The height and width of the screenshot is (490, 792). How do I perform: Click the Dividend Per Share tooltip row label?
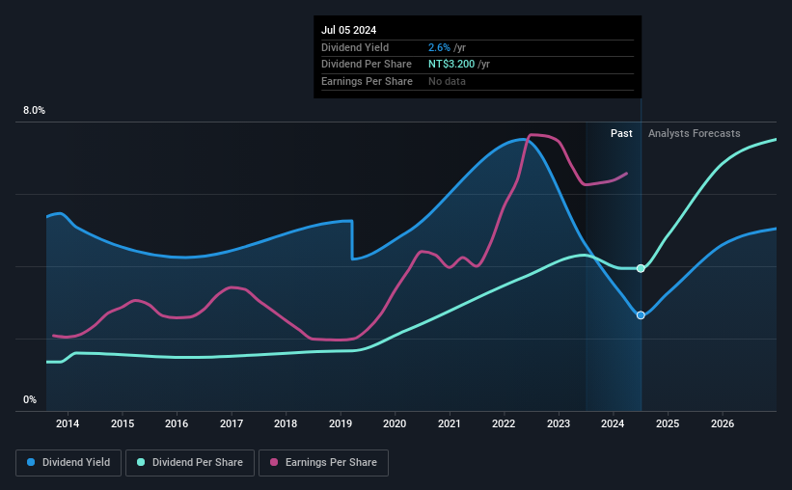367,65
